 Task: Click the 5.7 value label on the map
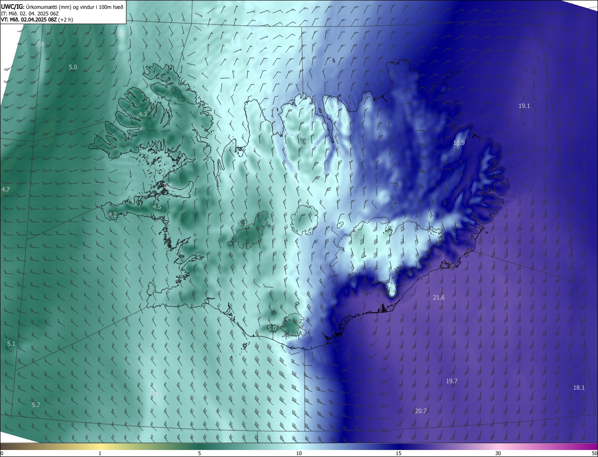(x=36, y=405)
